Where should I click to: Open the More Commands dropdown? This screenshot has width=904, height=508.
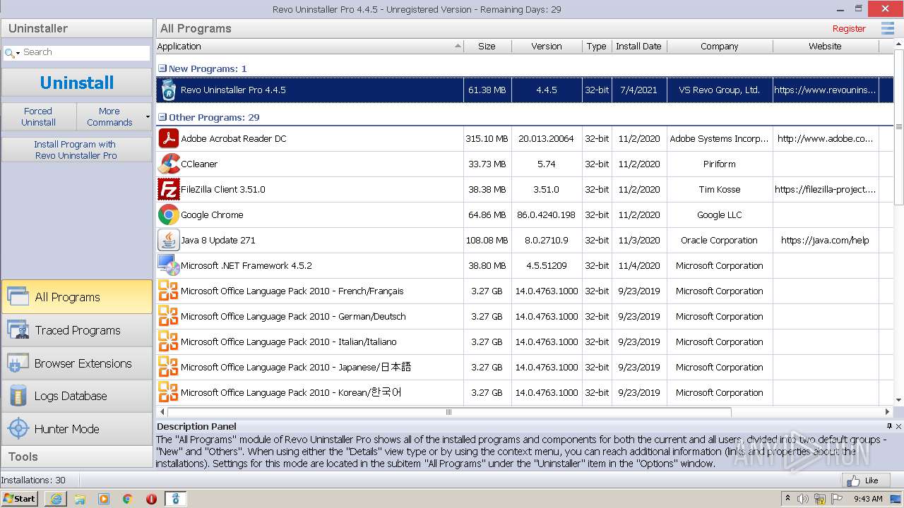point(114,116)
